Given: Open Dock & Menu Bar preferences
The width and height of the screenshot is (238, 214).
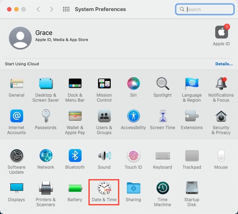Looking at the screenshot, I should coord(75,84).
